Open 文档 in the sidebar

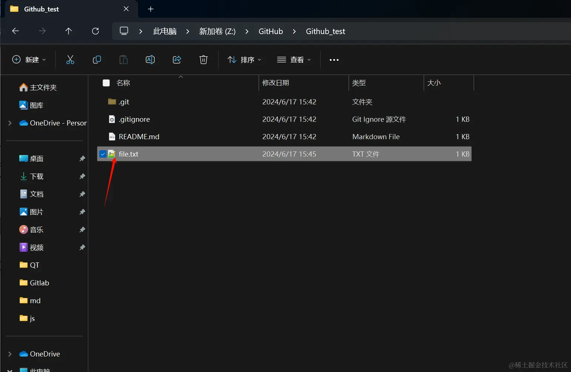(x=31, y=194)
